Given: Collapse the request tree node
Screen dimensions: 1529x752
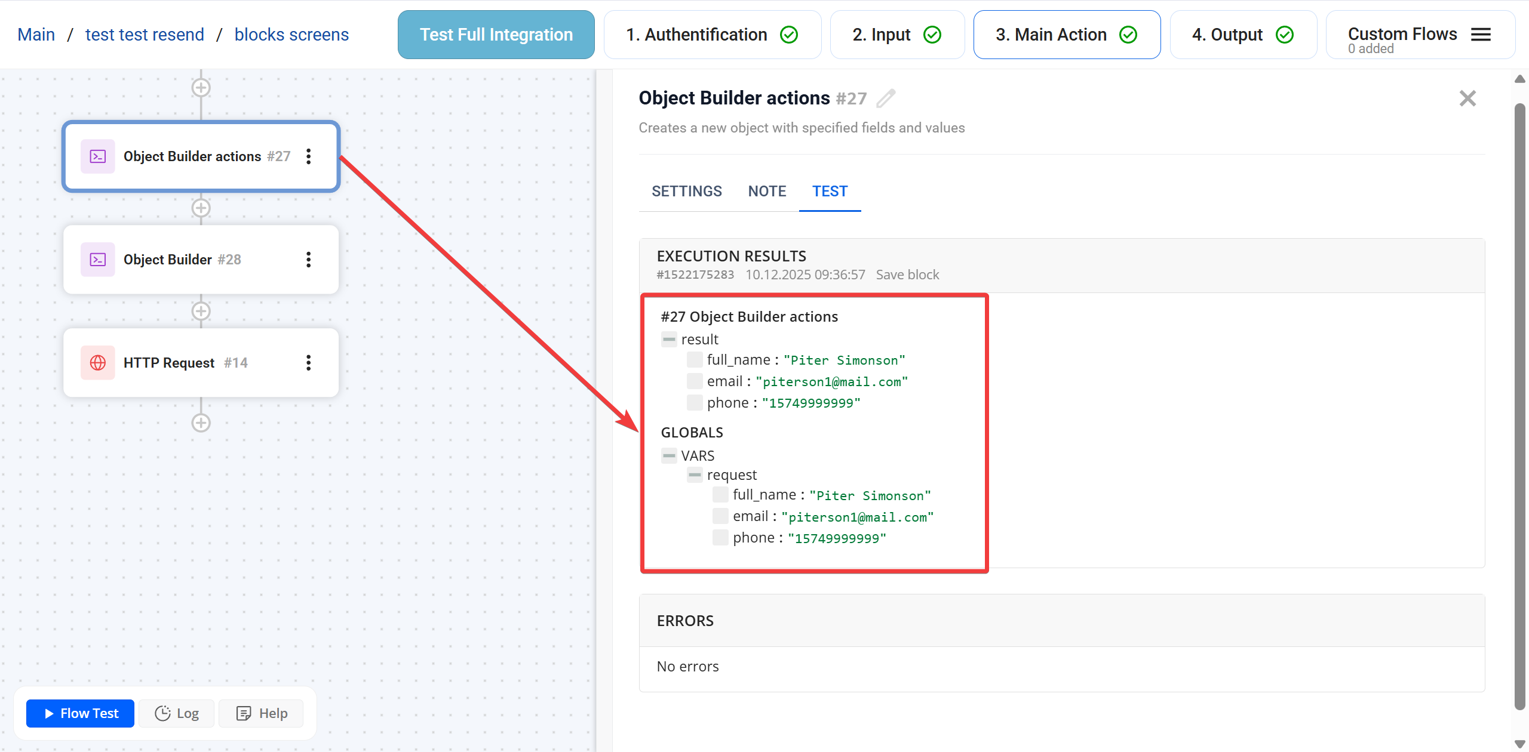Looking at the screenshot, I should (695, 475).
